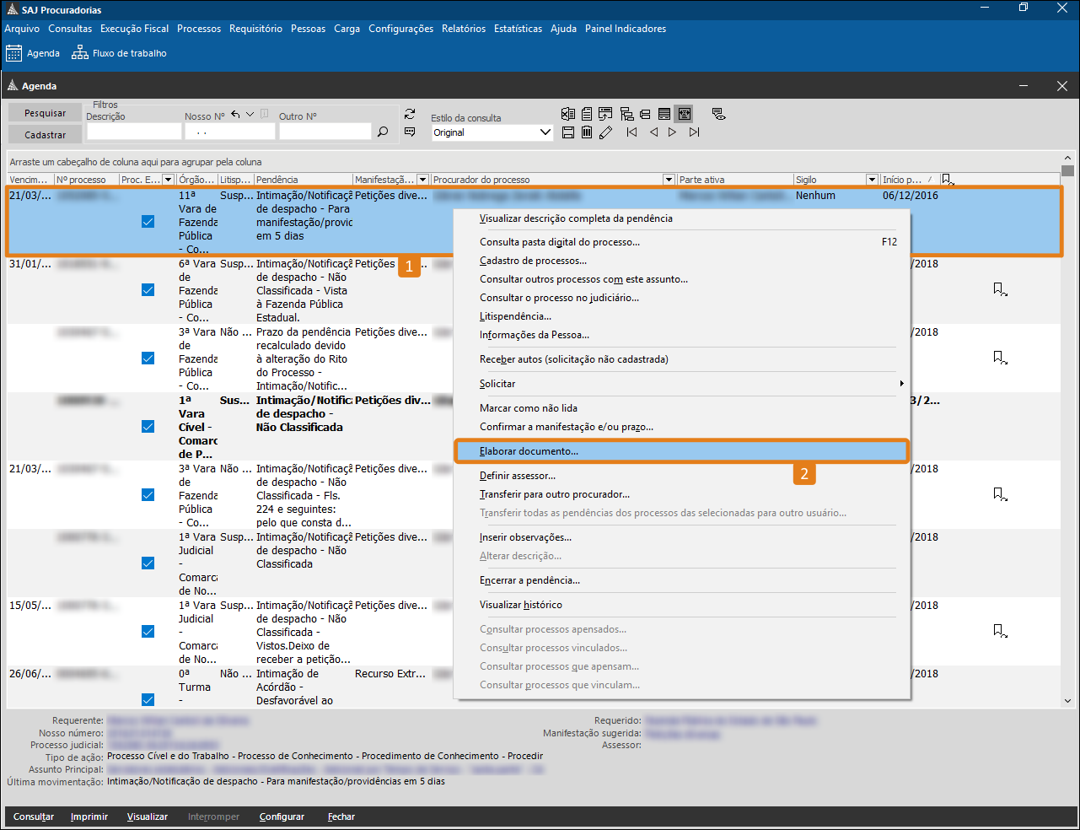Viewport: 1080px width, 830px height.
Task: Open the Agenda toolbar button
Action: coord(33,53)
